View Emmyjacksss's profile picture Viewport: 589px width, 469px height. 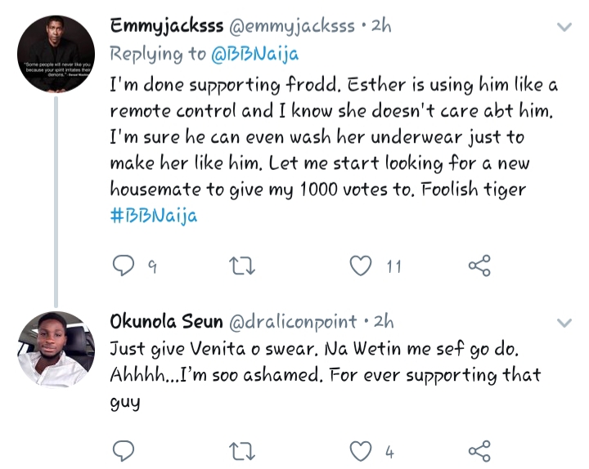pyautogui.click(x=56, y=54)
